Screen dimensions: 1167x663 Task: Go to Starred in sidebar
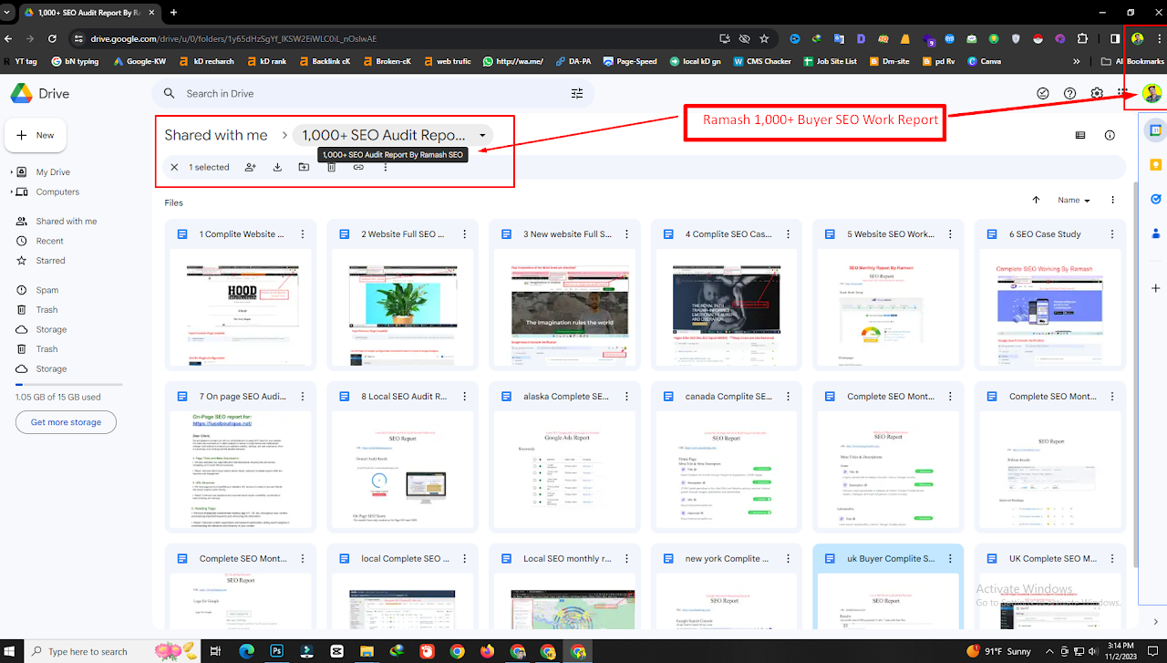coord(50,260)
